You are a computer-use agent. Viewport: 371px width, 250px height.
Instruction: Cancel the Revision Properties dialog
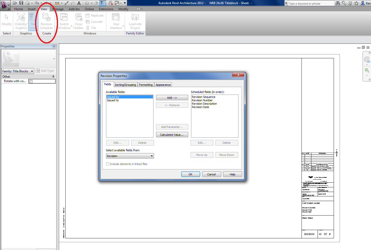click(x=212, y=174)
